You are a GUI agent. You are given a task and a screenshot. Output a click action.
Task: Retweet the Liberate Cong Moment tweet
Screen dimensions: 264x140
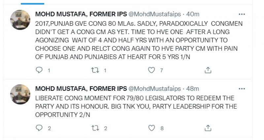pyautogui.click(x=95, y=128)
